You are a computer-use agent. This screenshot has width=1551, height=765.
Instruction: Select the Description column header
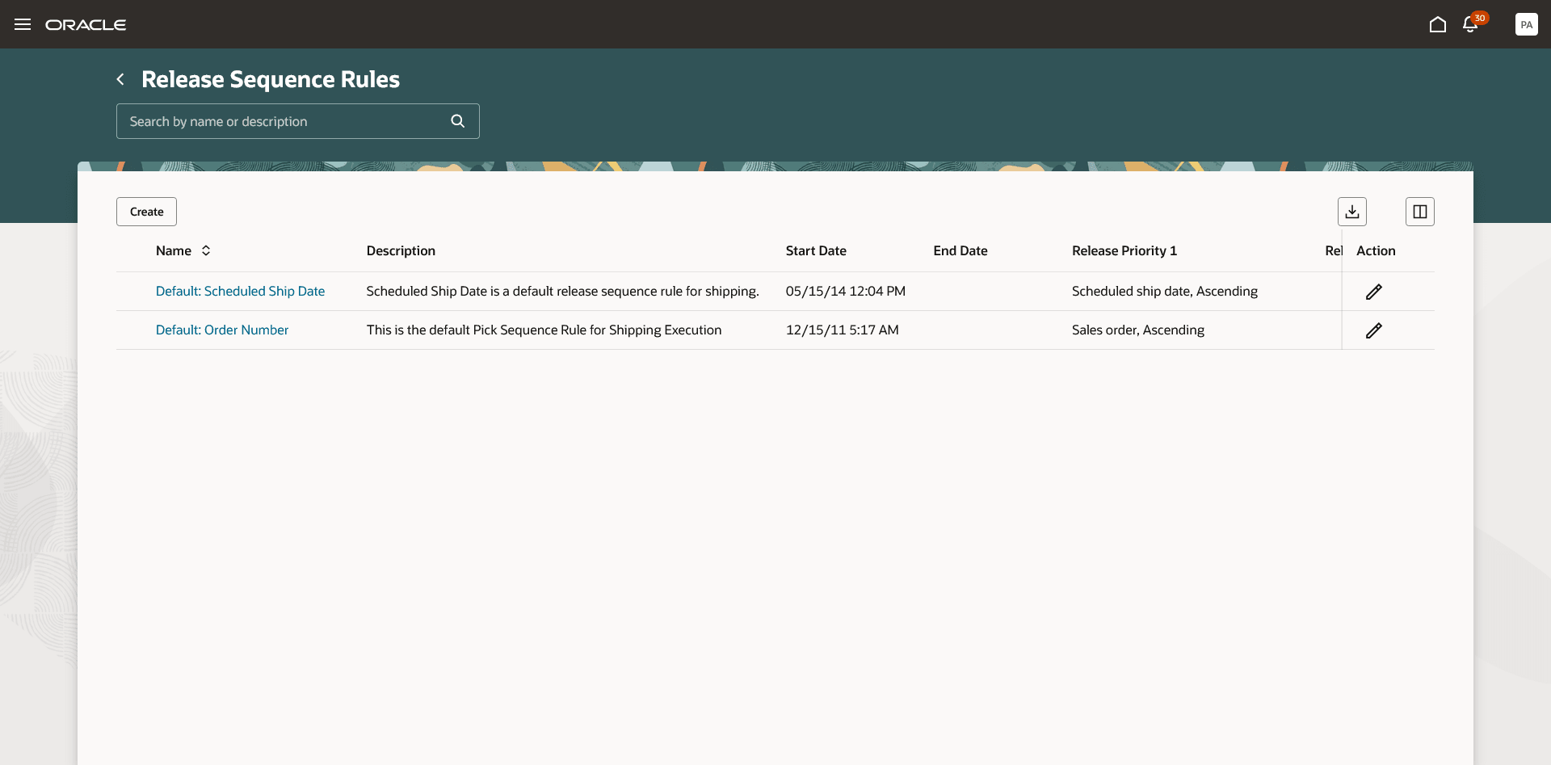pos(401,250)
